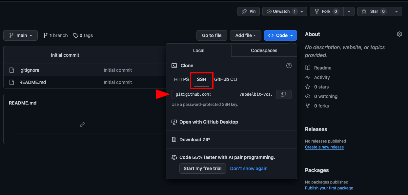Open the Packages section heading
The height and width of the screenshot is (195, 408).
click(x=317, y=170)
